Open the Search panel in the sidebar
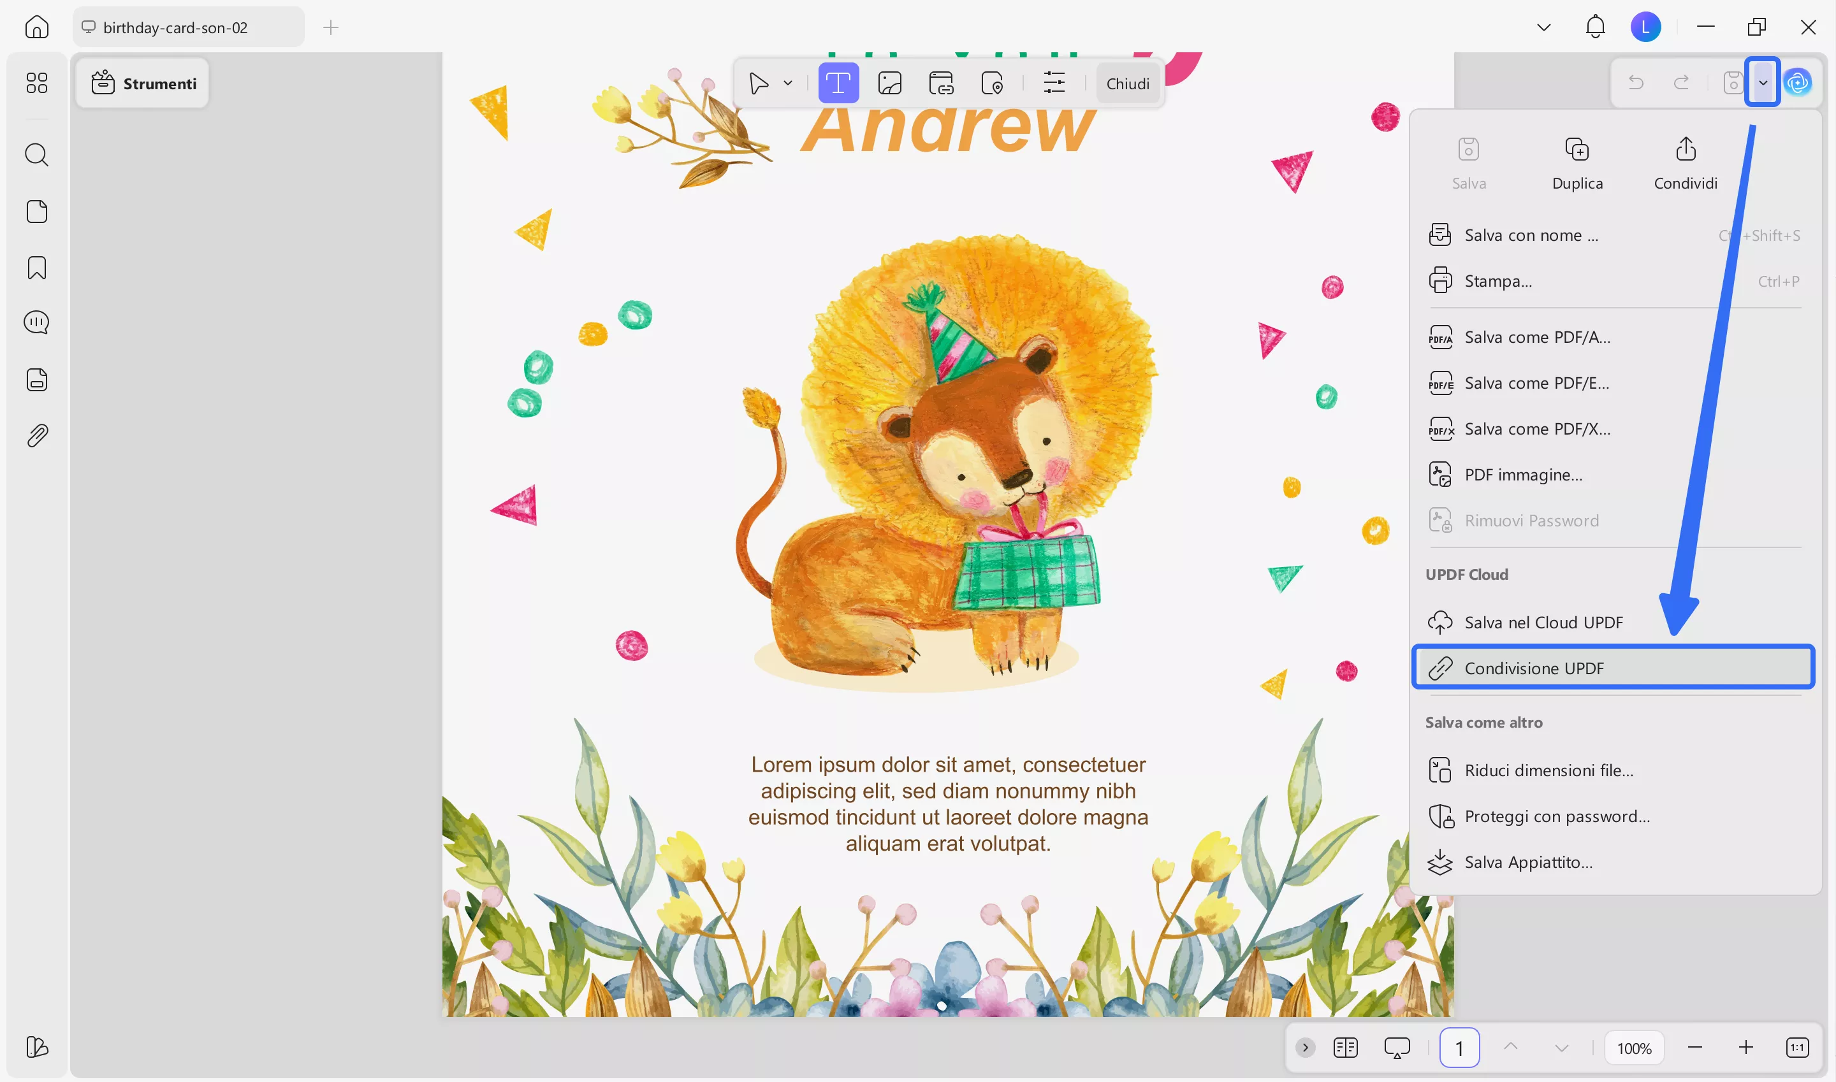 (36, 155)
